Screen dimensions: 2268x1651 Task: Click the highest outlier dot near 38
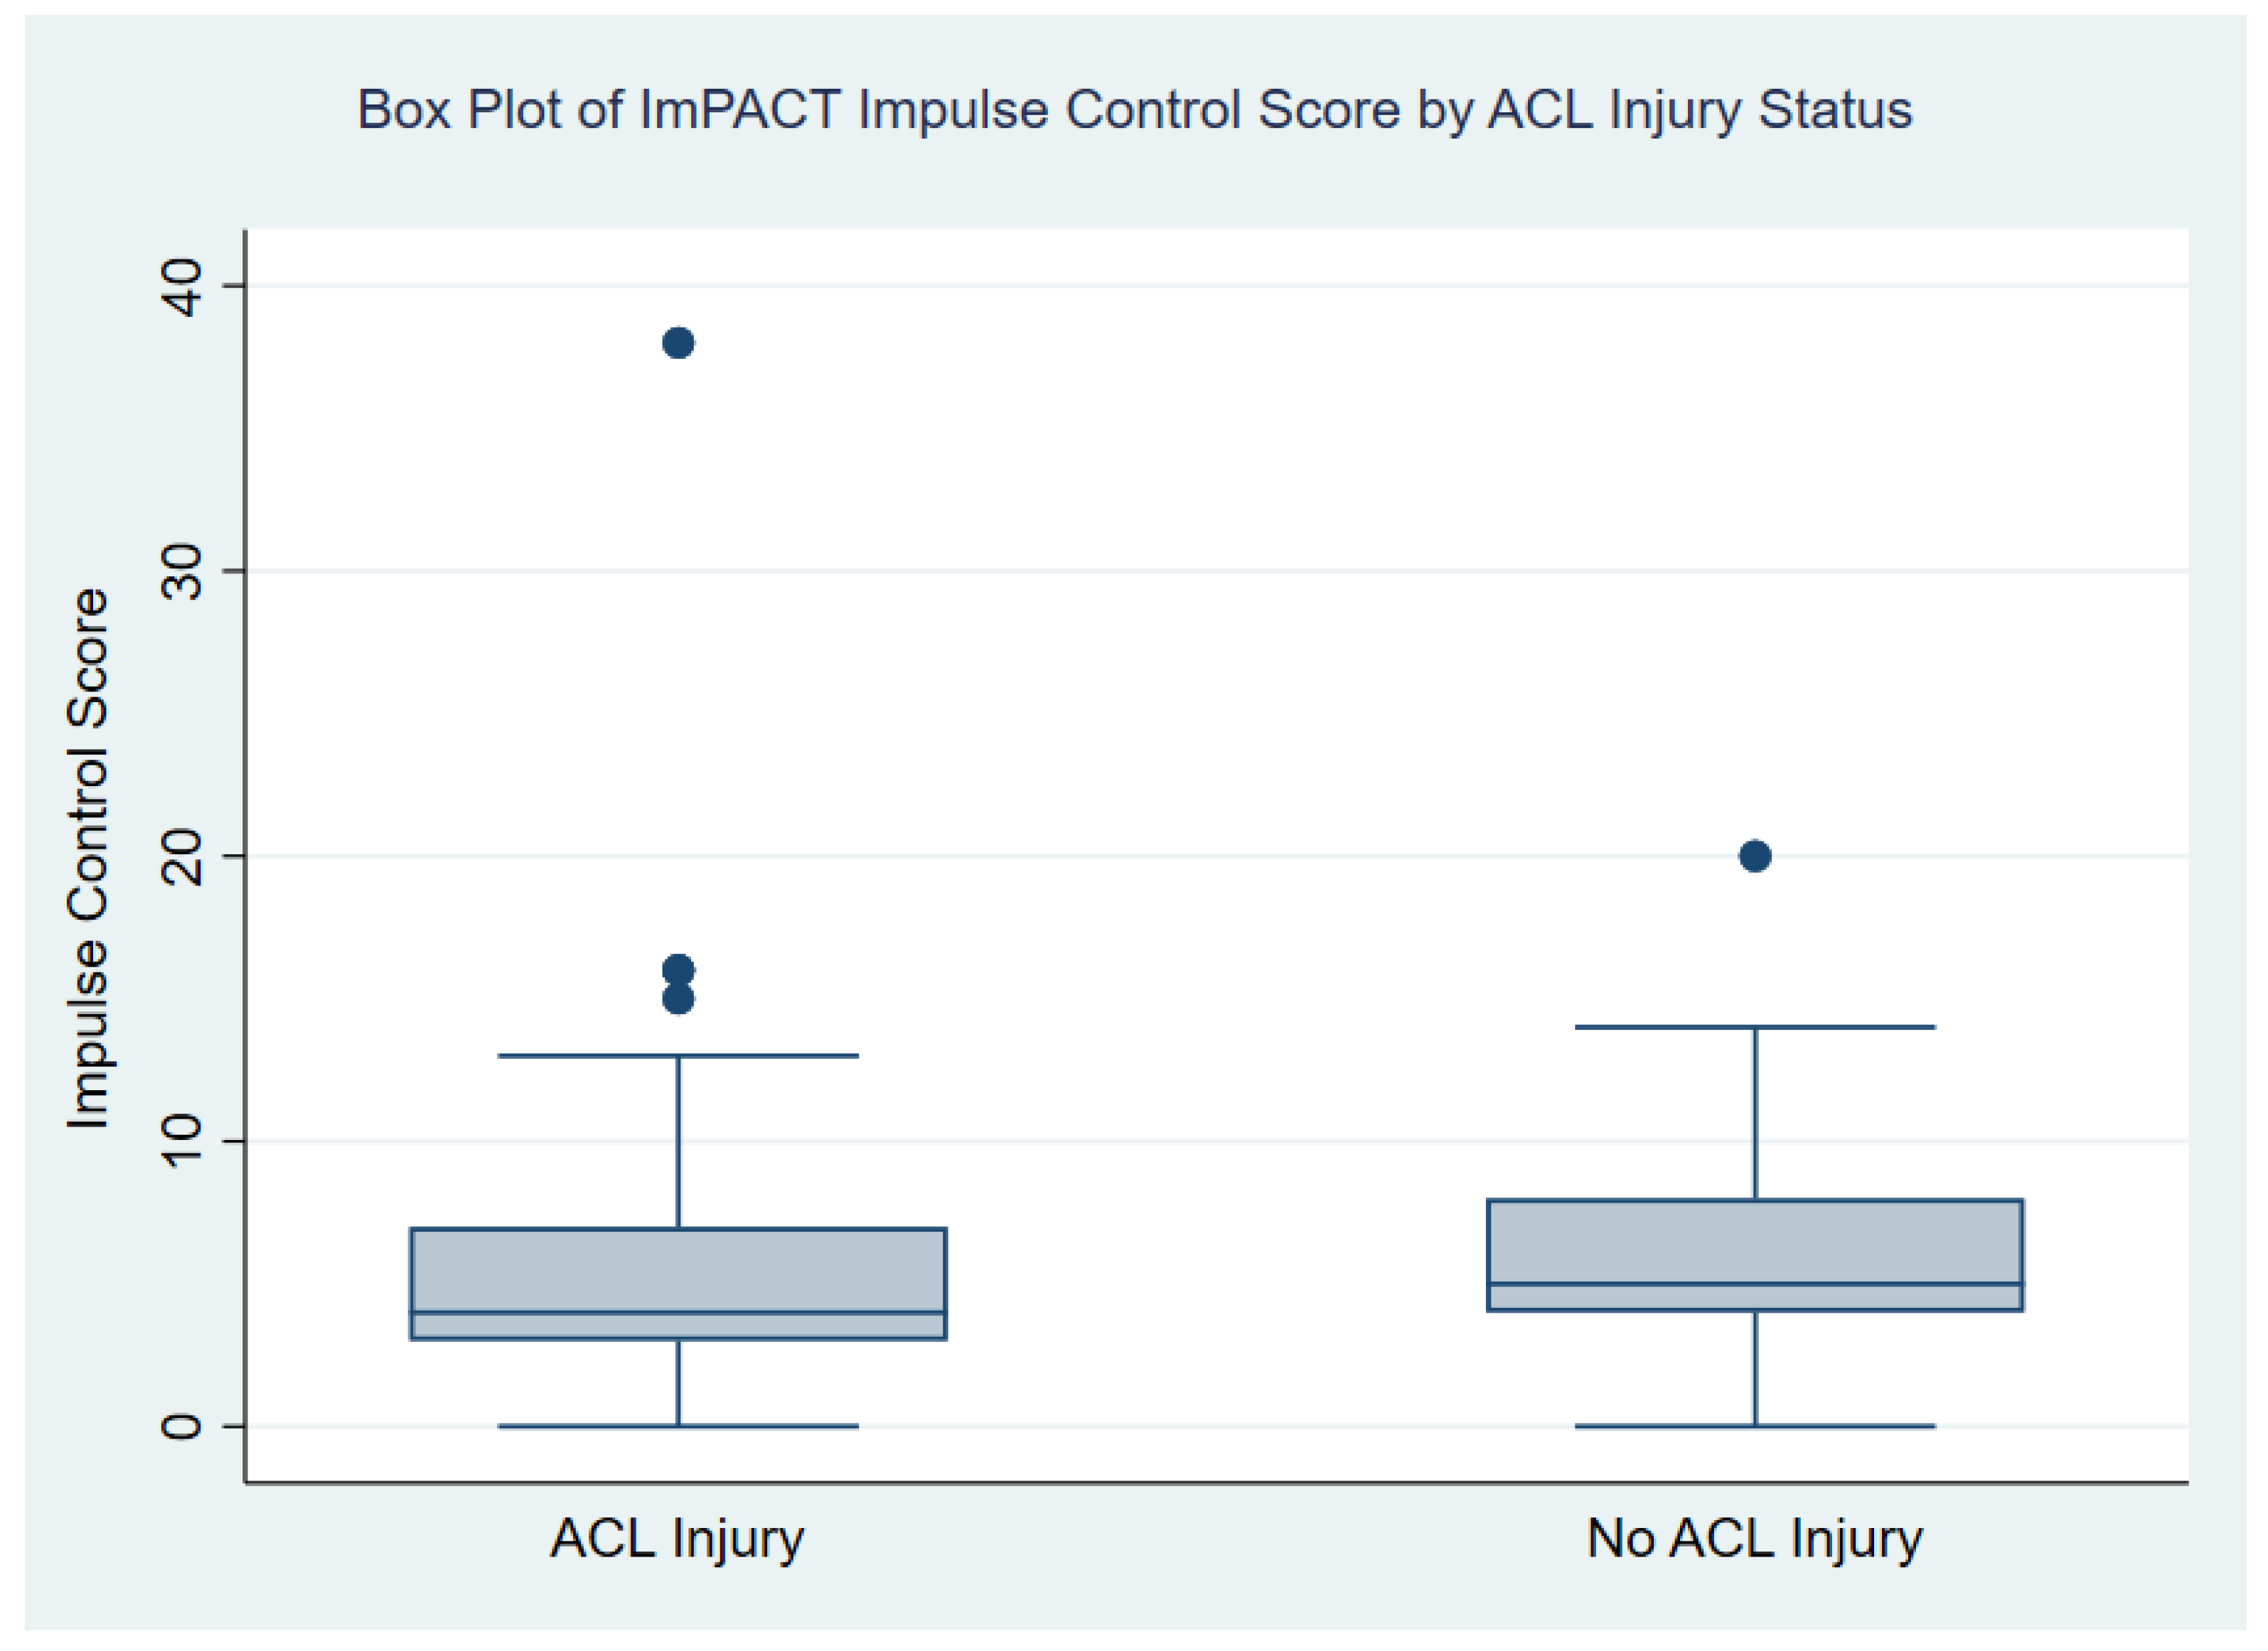point(678,343)
